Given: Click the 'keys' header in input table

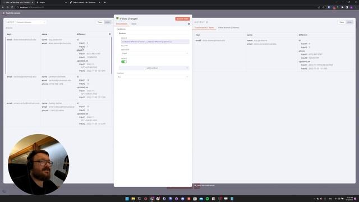Looking at the screenshot, I should pos(9,34).
